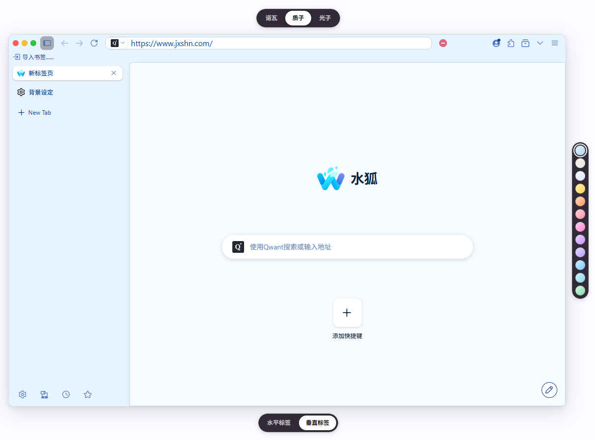Screen dimensions: 595x440
Task: Switch to the 质子 theme option
Action: (x=298, y=18)
